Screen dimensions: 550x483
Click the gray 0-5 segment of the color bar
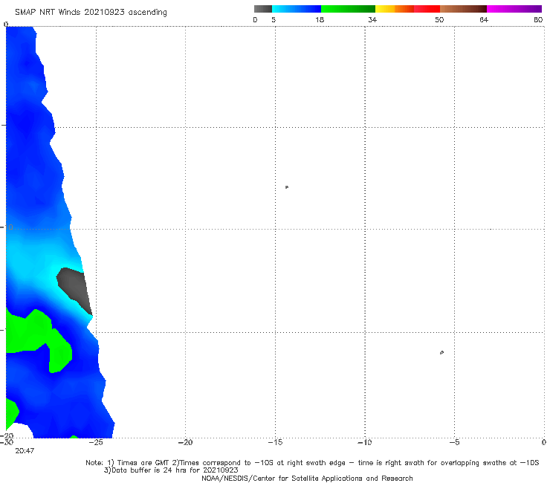263,9
